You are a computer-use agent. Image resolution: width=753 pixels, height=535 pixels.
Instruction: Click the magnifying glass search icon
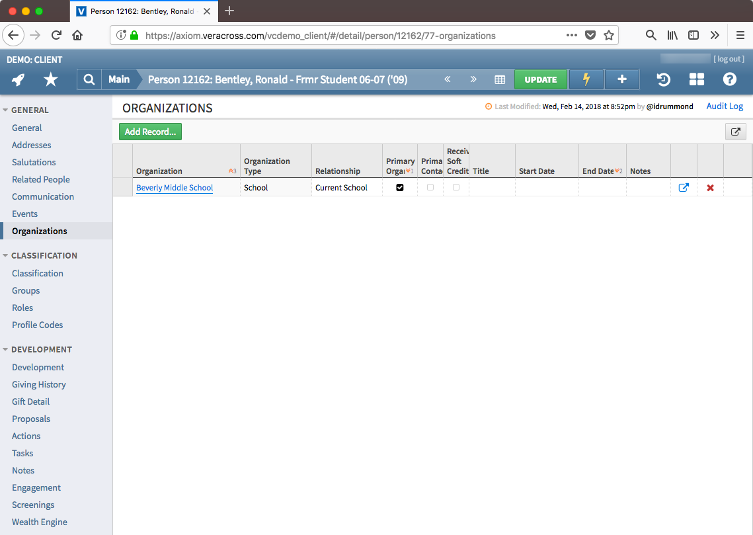(89, 79)
